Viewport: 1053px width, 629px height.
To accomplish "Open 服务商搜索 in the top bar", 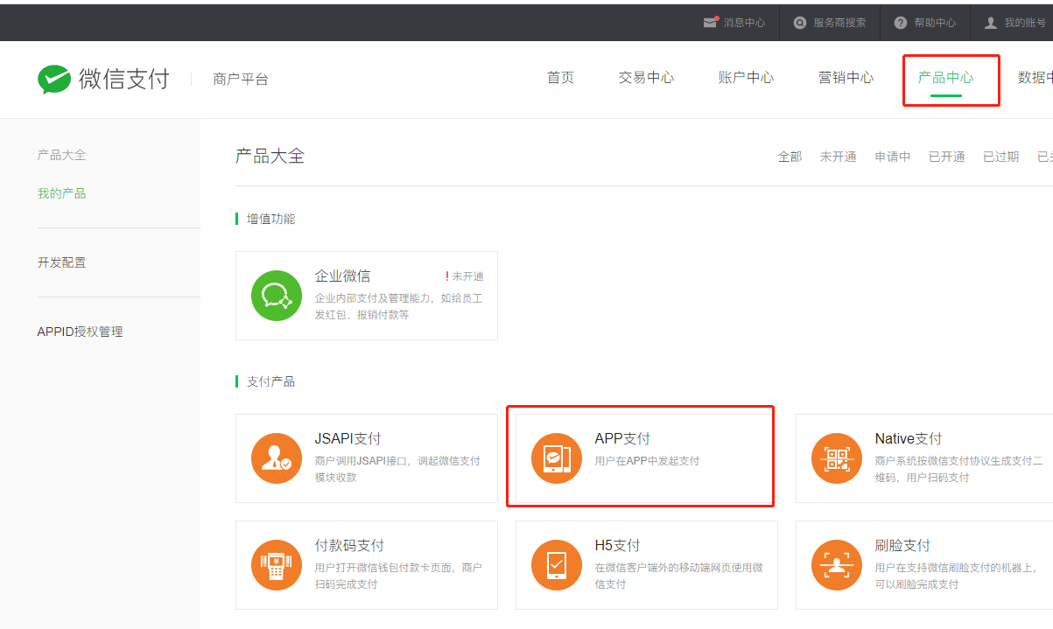I will tap(830, 23).
